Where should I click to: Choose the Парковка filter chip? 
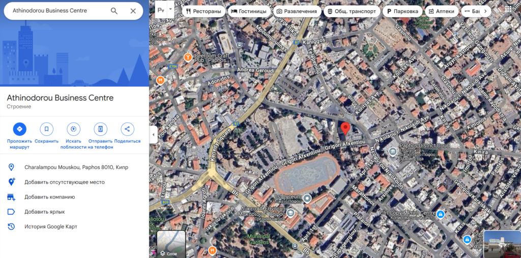[402, 11]
